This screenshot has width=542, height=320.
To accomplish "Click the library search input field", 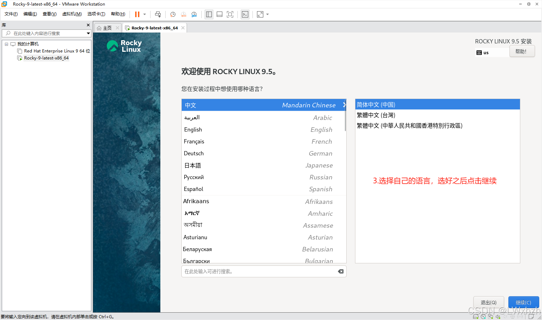I will coord(44,33).
